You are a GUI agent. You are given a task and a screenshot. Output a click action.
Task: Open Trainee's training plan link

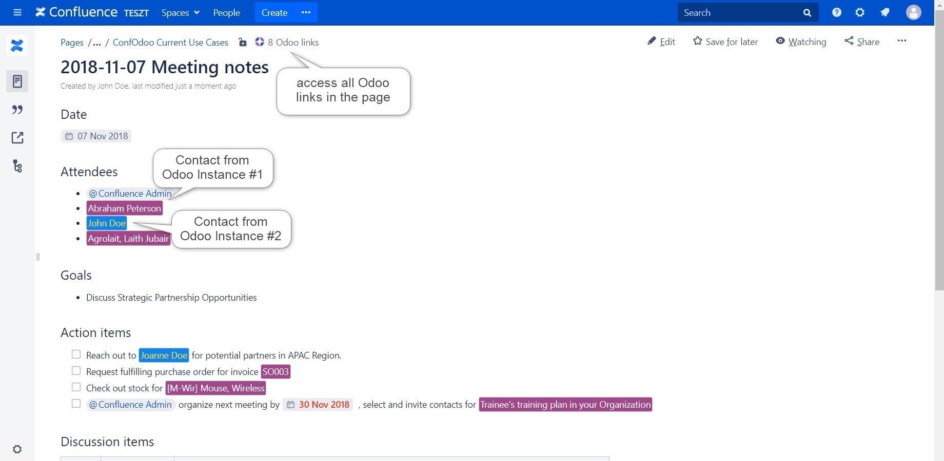point(565,404)
